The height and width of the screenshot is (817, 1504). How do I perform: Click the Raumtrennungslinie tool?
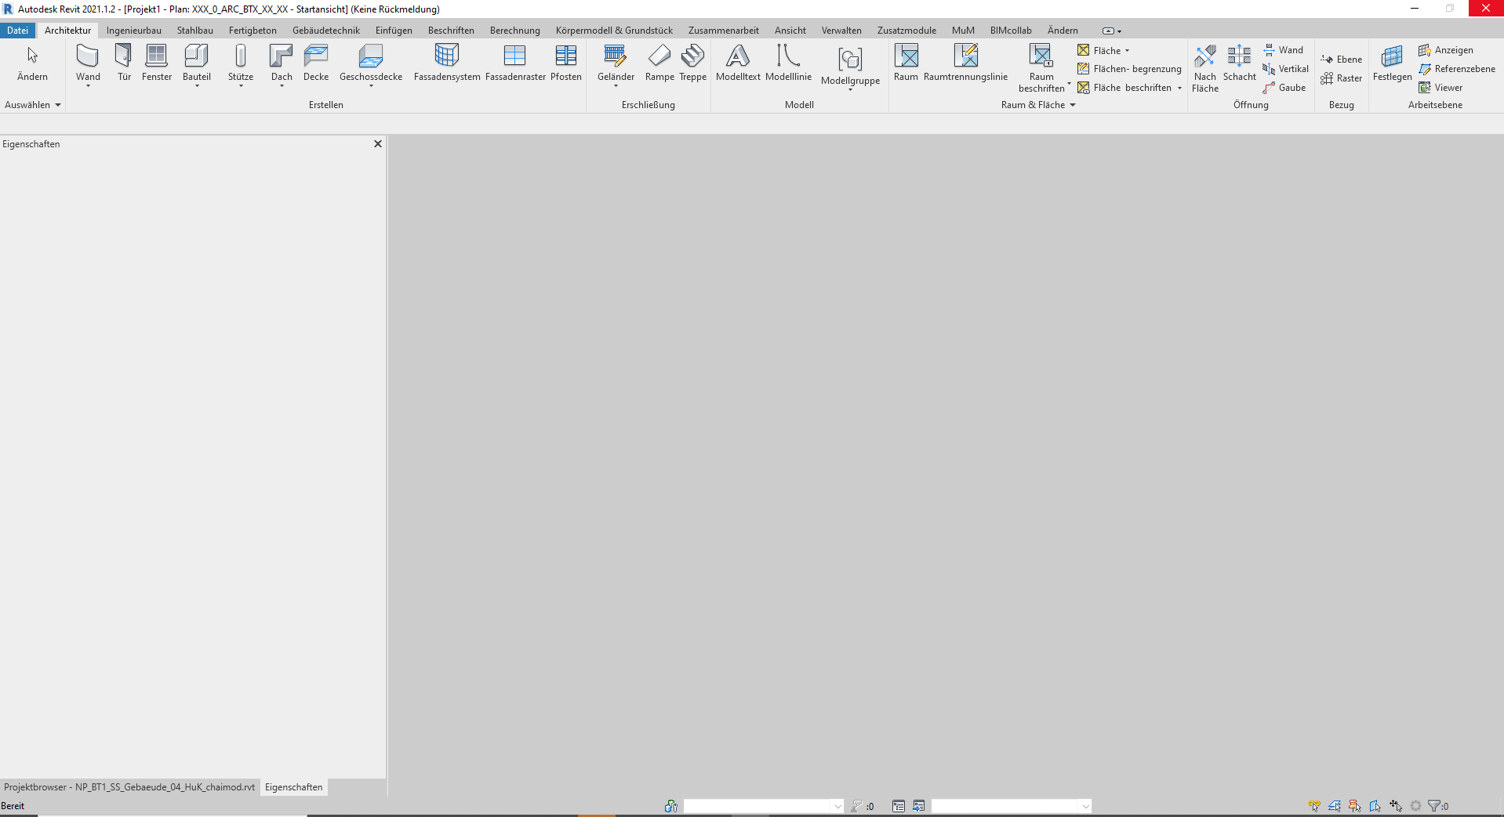(x=966, y=63)
